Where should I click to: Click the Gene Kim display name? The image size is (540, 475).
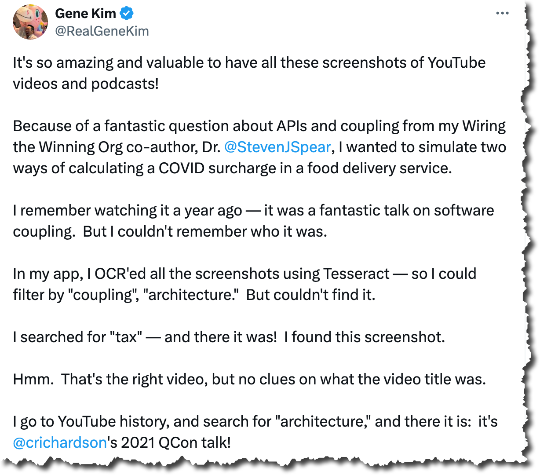point(86,14)
